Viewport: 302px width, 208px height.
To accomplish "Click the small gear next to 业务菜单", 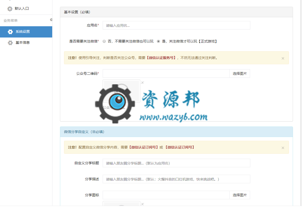I will [51, 20].
